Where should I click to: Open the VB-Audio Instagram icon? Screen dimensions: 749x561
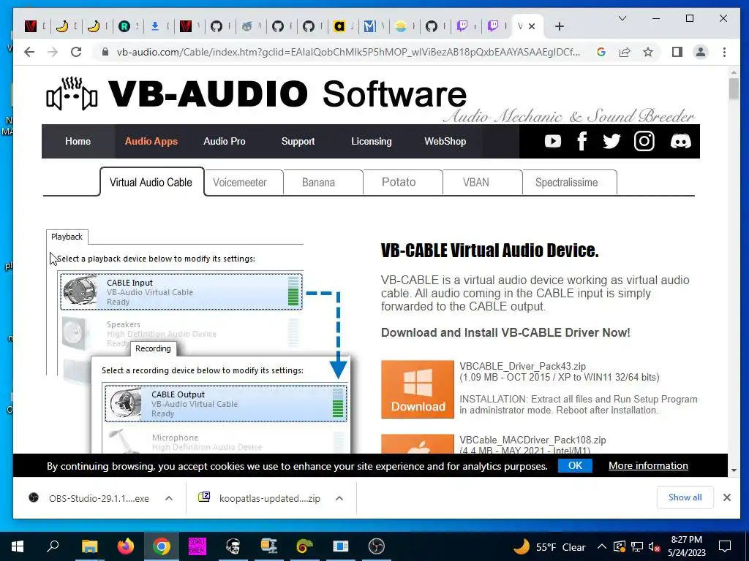click(644, 141)
